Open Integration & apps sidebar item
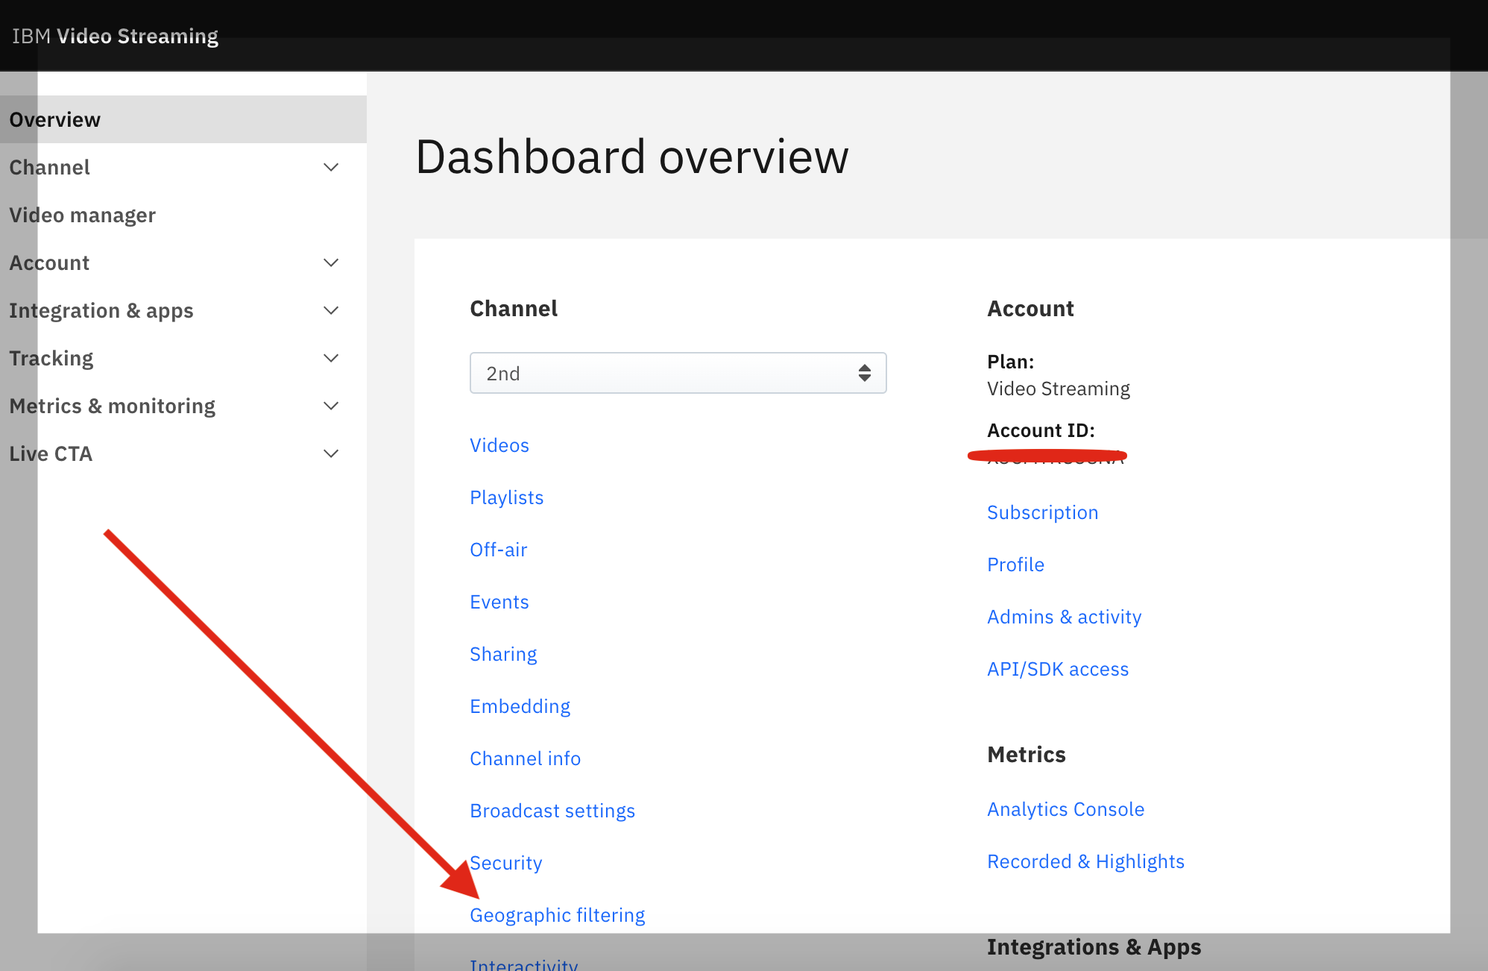The width and height of the screenshot is (1488, 971). tap(101, 310)
